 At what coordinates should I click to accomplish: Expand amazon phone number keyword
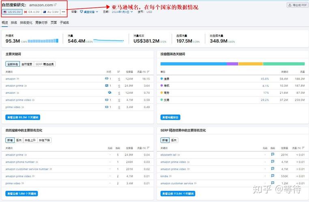click(x=36, y=162)
